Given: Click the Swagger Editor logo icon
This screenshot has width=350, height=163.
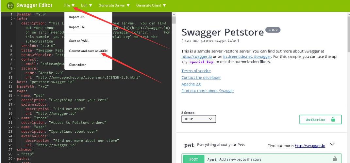Looking at the screenshot, I should click(10, 5).
